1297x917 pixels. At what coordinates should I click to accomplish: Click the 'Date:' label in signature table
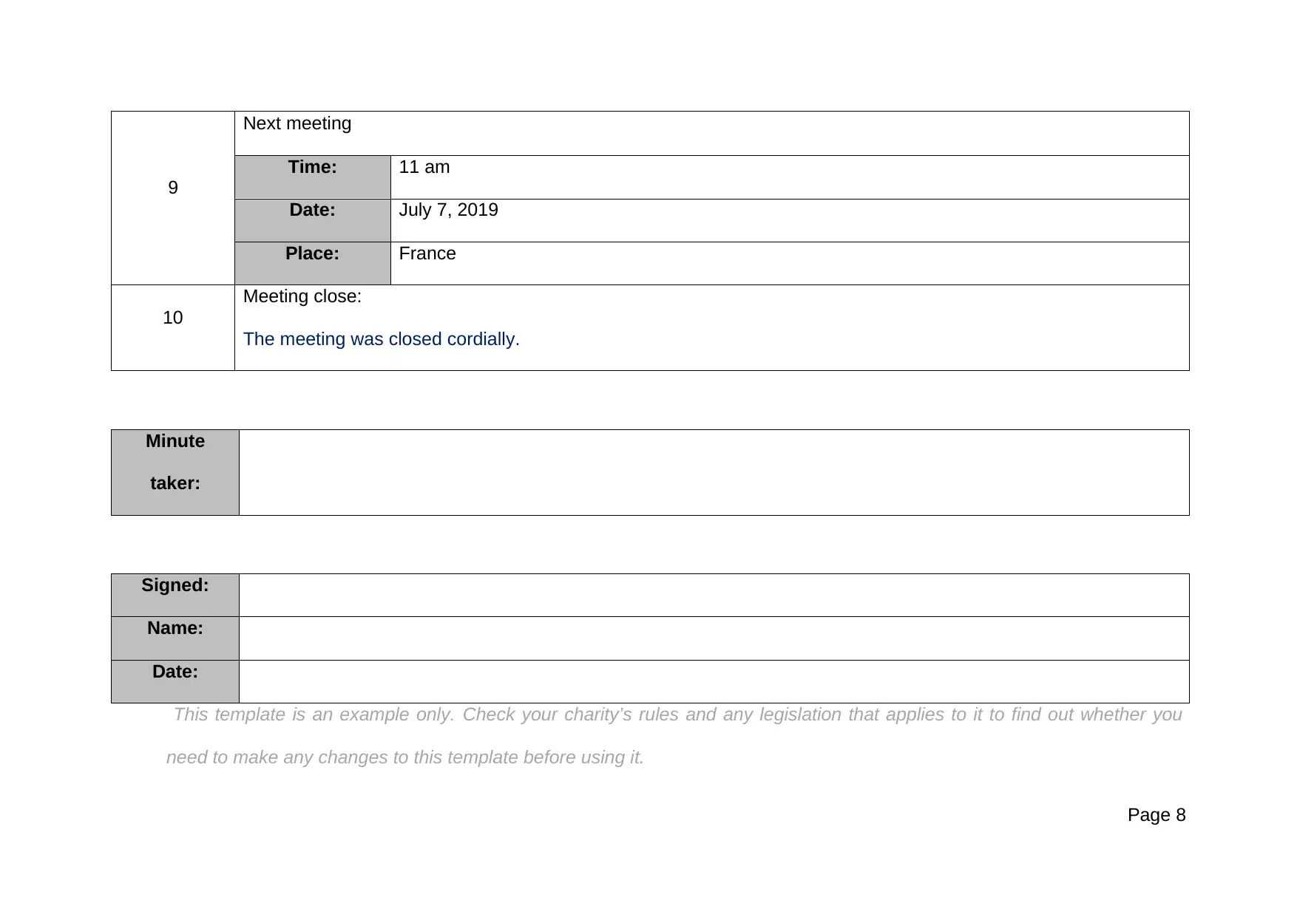175,681
